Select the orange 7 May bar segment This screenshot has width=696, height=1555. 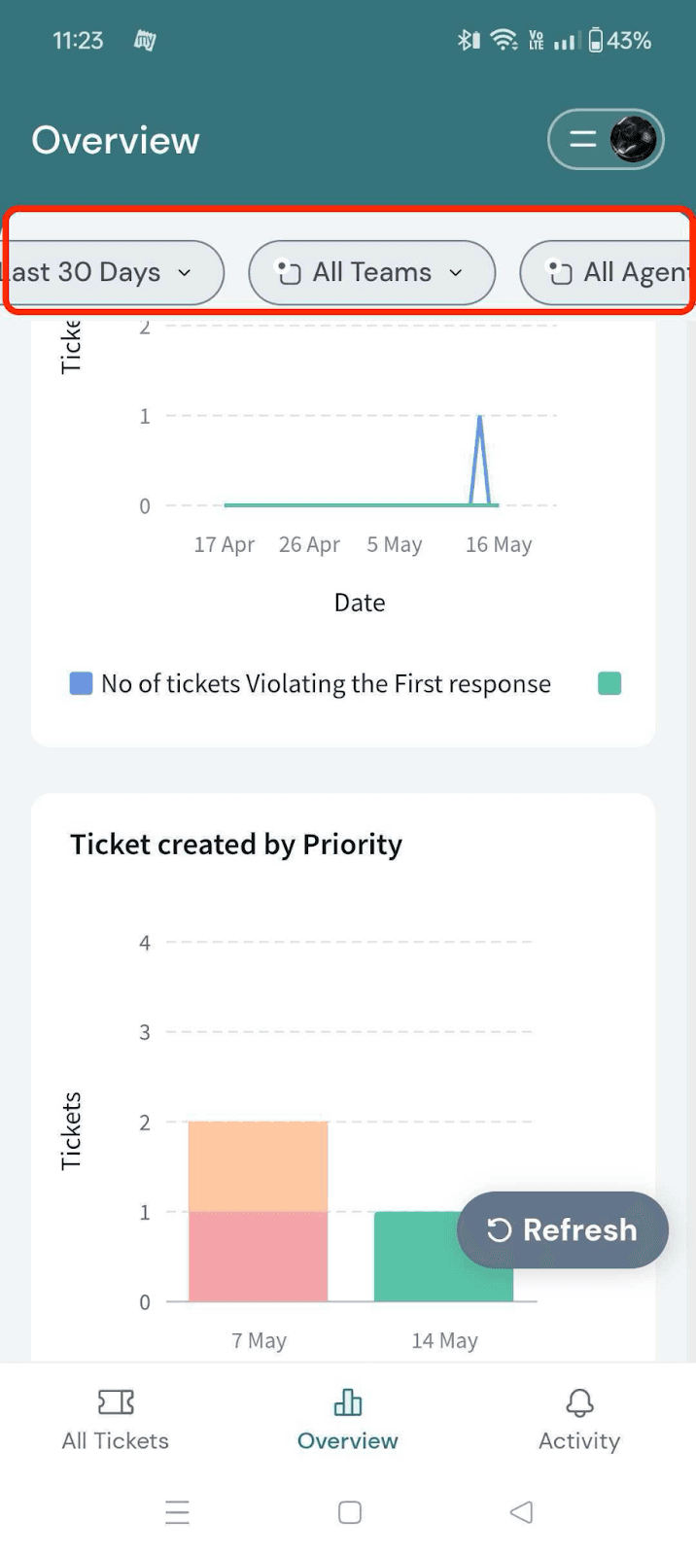(x=258, y=1166)
